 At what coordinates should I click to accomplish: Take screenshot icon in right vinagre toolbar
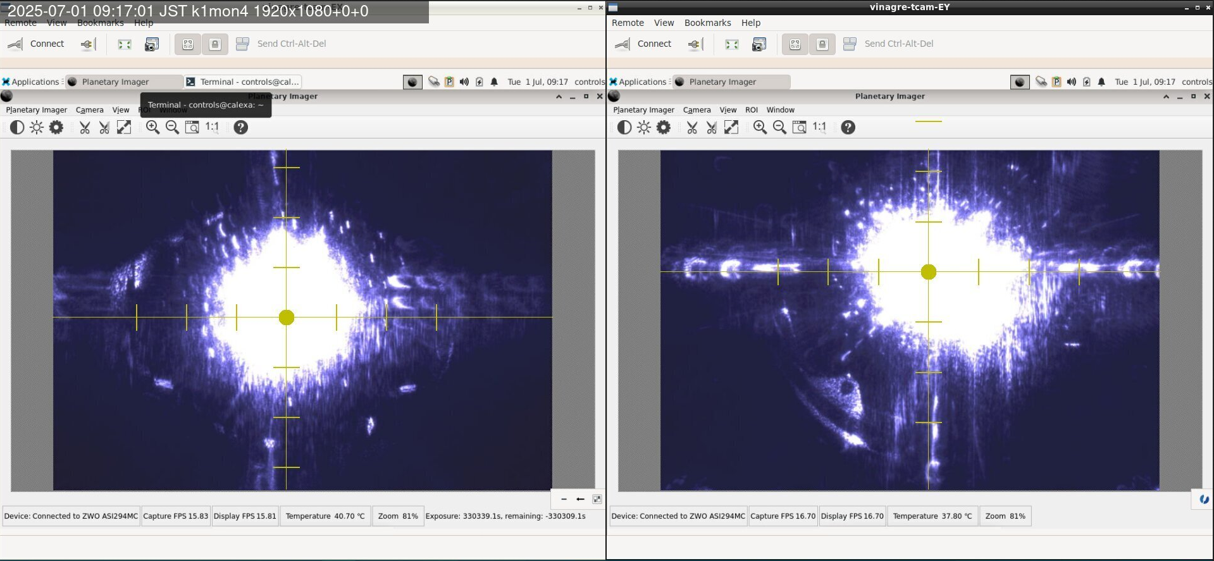pyautogui.click(x=759, y=44)
